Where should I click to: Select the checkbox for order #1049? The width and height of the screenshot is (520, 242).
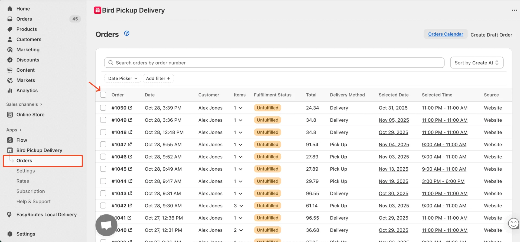coord(103,120)
